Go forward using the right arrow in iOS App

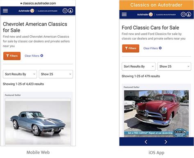pos(166,142)
